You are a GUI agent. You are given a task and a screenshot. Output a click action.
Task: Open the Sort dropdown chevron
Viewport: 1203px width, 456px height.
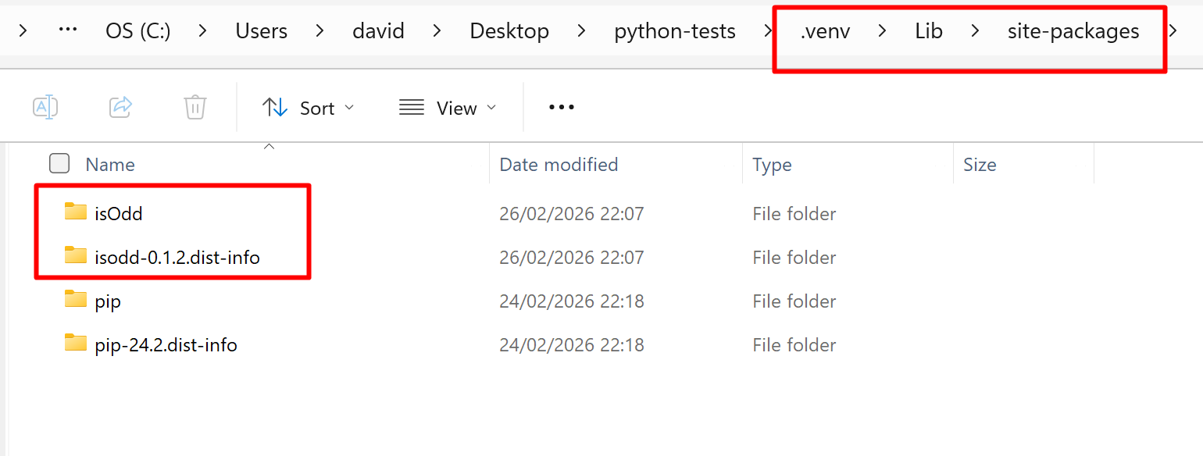(x=349, y=107)
